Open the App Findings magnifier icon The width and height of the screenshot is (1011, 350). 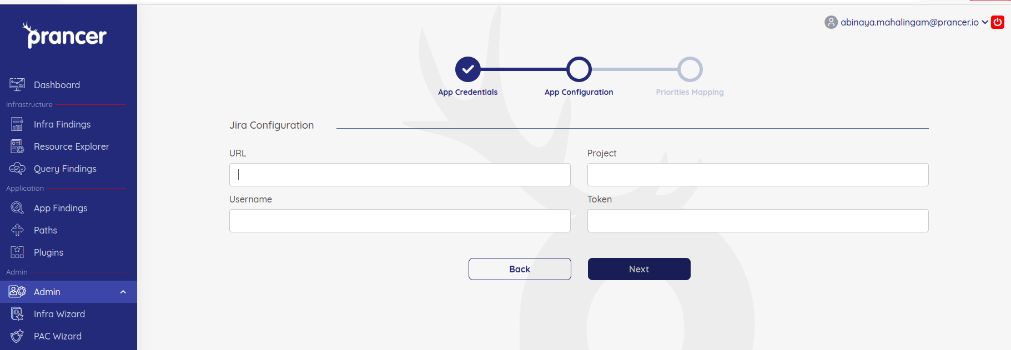[17, 207]
